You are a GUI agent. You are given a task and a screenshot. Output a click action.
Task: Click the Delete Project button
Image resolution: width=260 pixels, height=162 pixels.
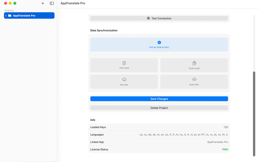(x=159, y=108)
